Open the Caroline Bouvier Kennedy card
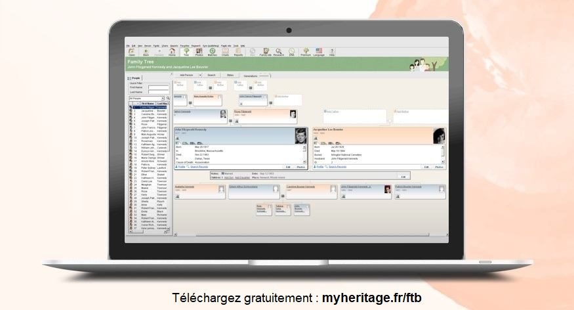 click(312, 192)
